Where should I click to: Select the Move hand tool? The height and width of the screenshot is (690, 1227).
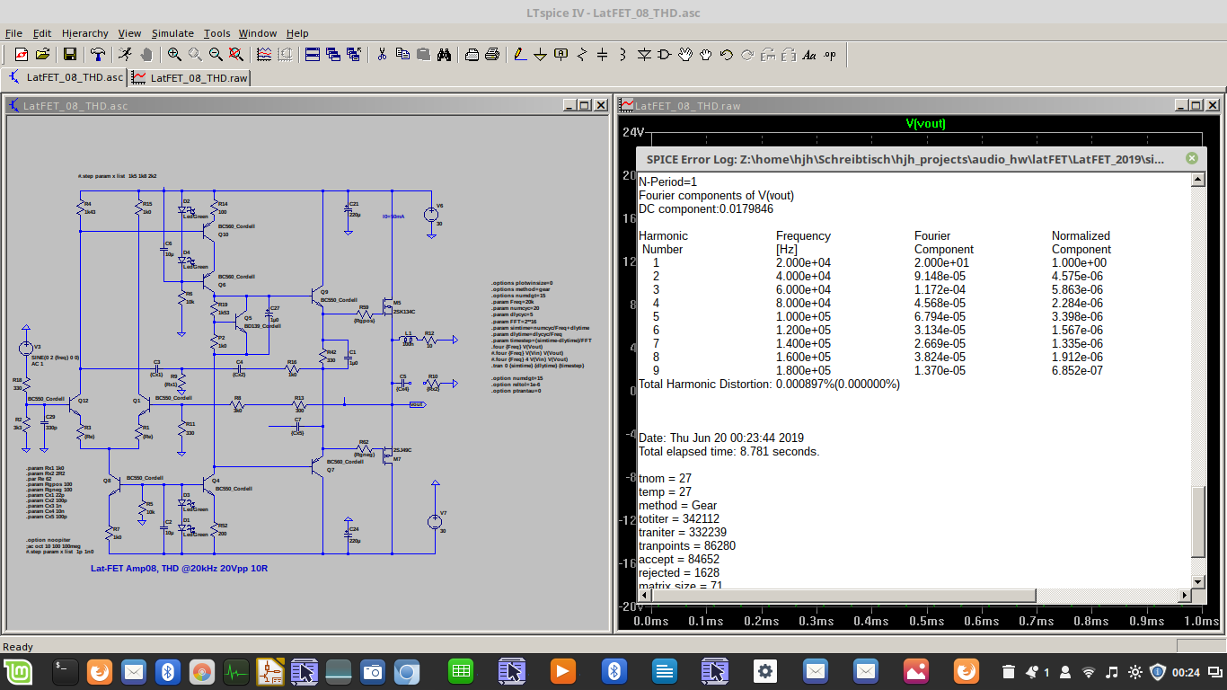[685, 55]
